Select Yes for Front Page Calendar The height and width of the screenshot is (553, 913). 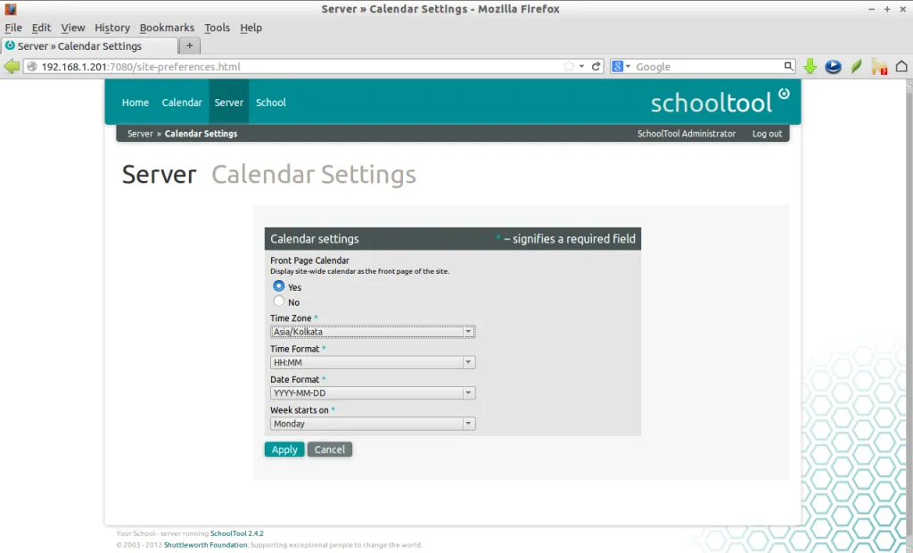tap(276, 286)
